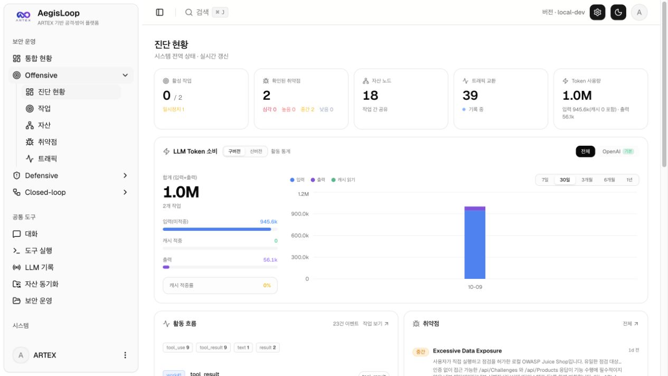Screen dimensions: 668x376
Task: Open 트래픽 pulse icon in sidebar
Action: 30,158
